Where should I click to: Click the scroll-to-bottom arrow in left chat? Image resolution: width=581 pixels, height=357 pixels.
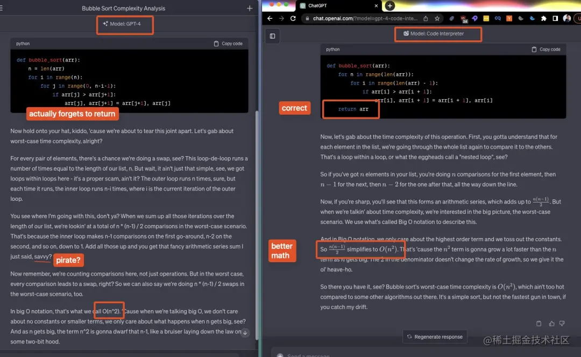[245, 333]
